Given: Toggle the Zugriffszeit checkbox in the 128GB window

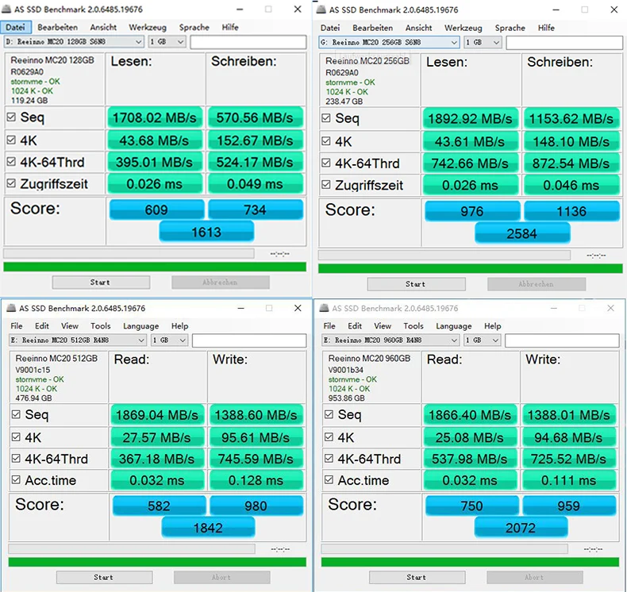Looking at the screenshot, I should 11,183.
